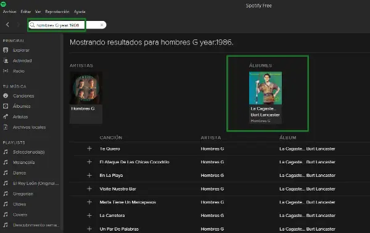Screen dimensions: 370x233
Task: Sort by the CANCIÓN column header
Action: point(110,137)
